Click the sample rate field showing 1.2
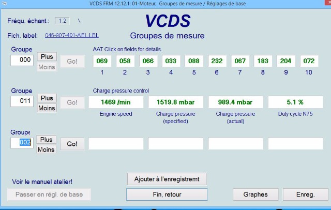 click(x=62, y=21)
